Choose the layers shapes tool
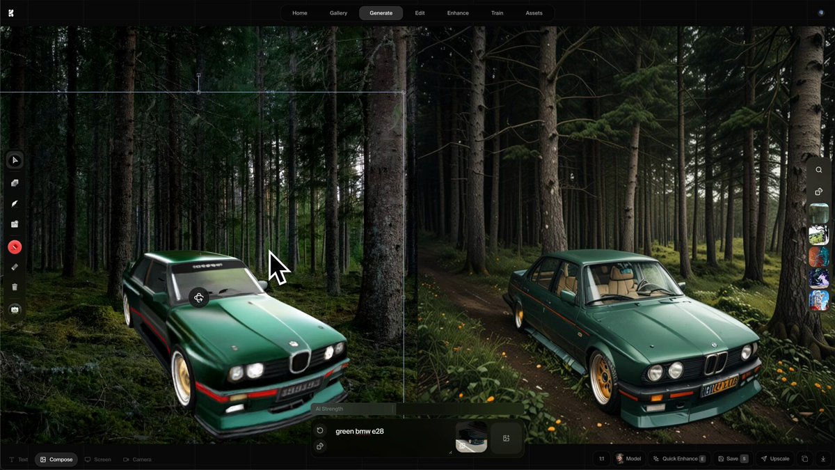This screenshot has height=470, width=835. [x=15, y=183]
